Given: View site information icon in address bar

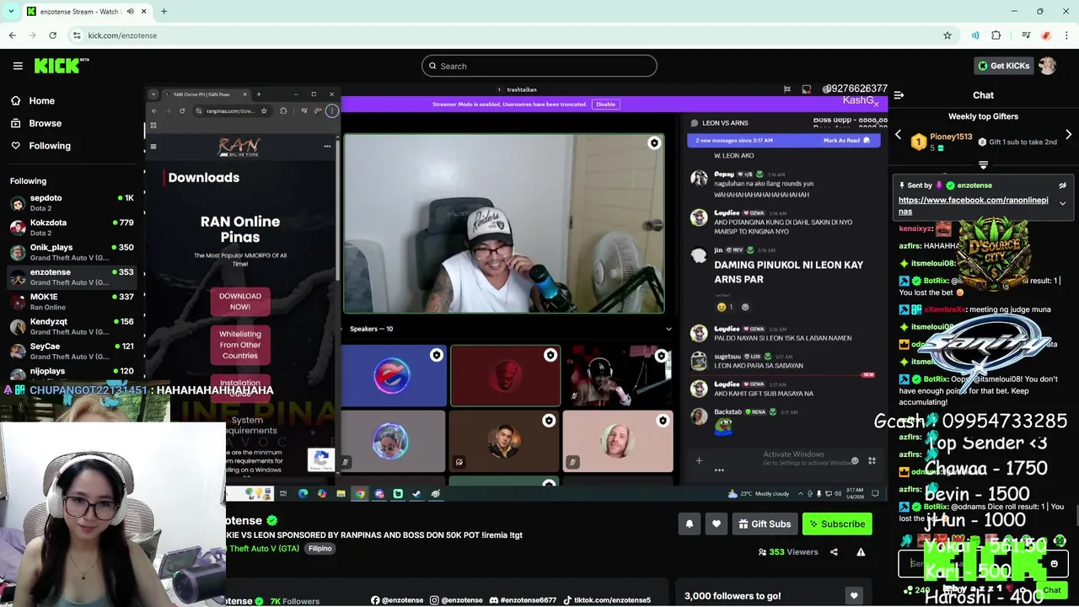Looking at the screenshot, I should (77, 35).
